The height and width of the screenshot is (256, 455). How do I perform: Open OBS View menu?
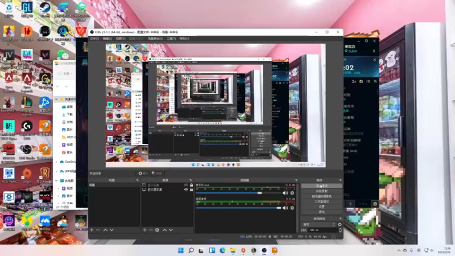click(121, 39)
